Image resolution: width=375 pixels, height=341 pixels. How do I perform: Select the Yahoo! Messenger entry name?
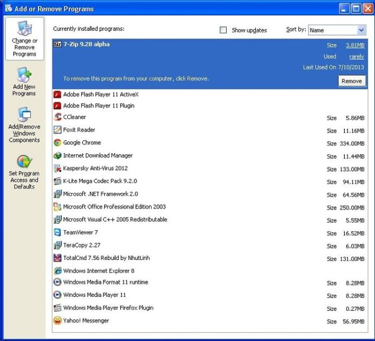point(86,320)
